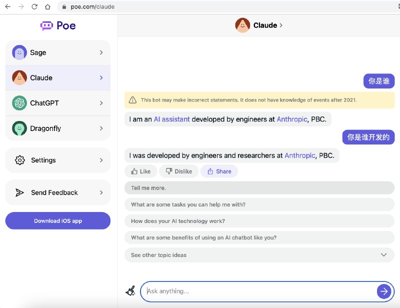Dislike the last response
Screen dimensions: 400x308
tap(179, 171)
